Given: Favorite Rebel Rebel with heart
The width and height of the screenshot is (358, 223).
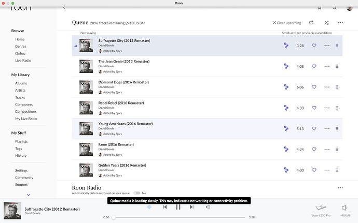Looking at the screenshot, I should [x=314, y=108].
